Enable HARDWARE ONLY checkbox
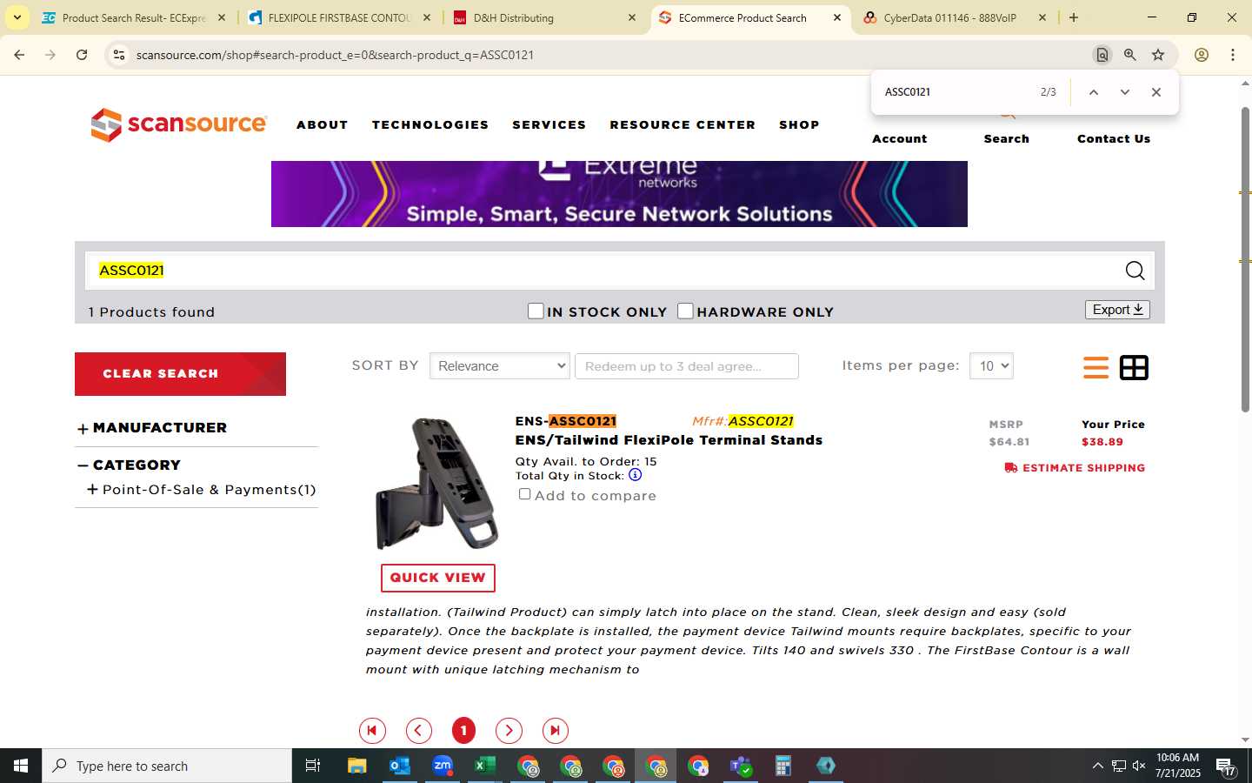 click(685, 311)
